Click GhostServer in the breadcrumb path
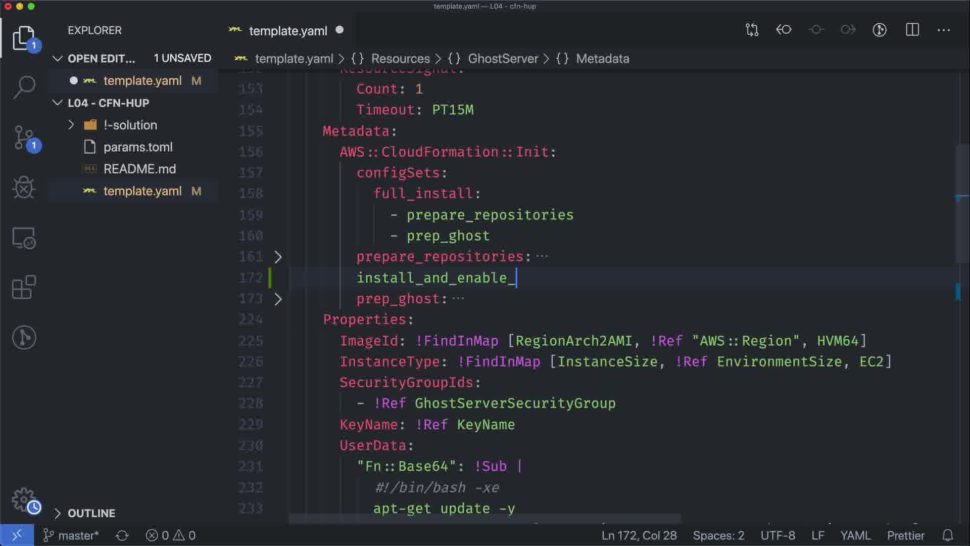Screen dimensions: 970x546 [503, 59]
